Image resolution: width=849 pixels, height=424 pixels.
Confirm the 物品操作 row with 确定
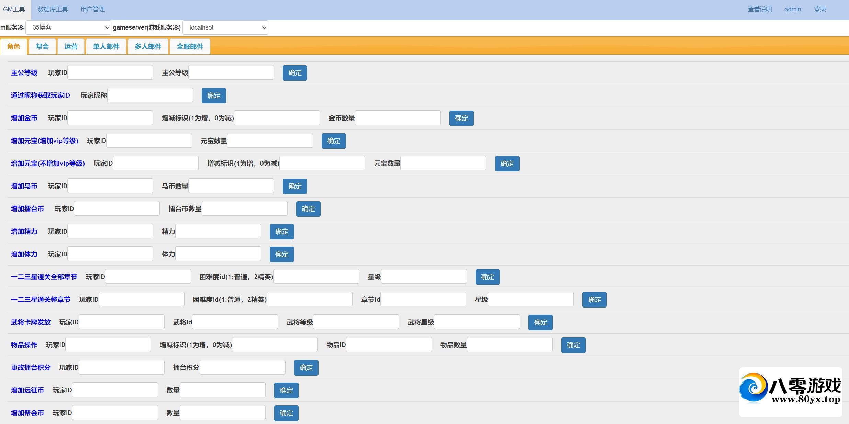coord(573,345)
